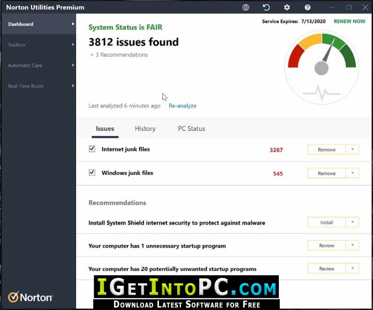Remove the Windows junk files
The height and width of the screenshot is (310, 373).
(x=326, y=173)
